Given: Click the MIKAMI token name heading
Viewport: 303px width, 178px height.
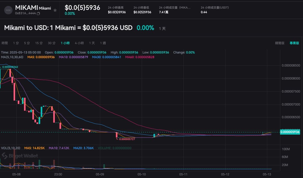Looking at the screenshot, I should pos(26,8).
